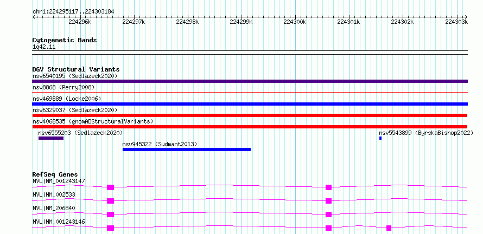Viewport: 483px width, 234px height.
Task: Click first exon of NVL|NM_206840
Action: coord(110,214)
